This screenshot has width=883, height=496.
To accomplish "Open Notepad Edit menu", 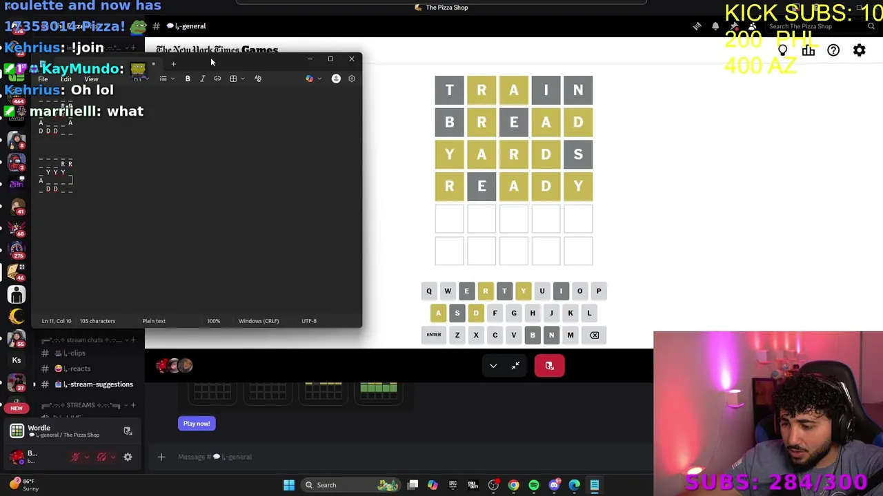I will 66,79.
